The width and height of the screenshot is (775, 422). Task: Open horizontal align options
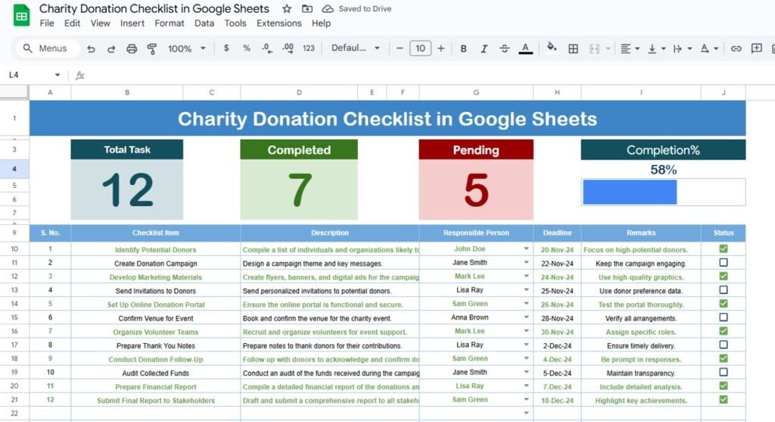pos(630,48)
